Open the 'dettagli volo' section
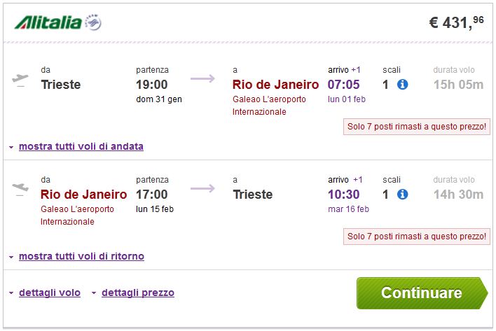The width and height of the screenshot is (496, 331). (49, 293)
